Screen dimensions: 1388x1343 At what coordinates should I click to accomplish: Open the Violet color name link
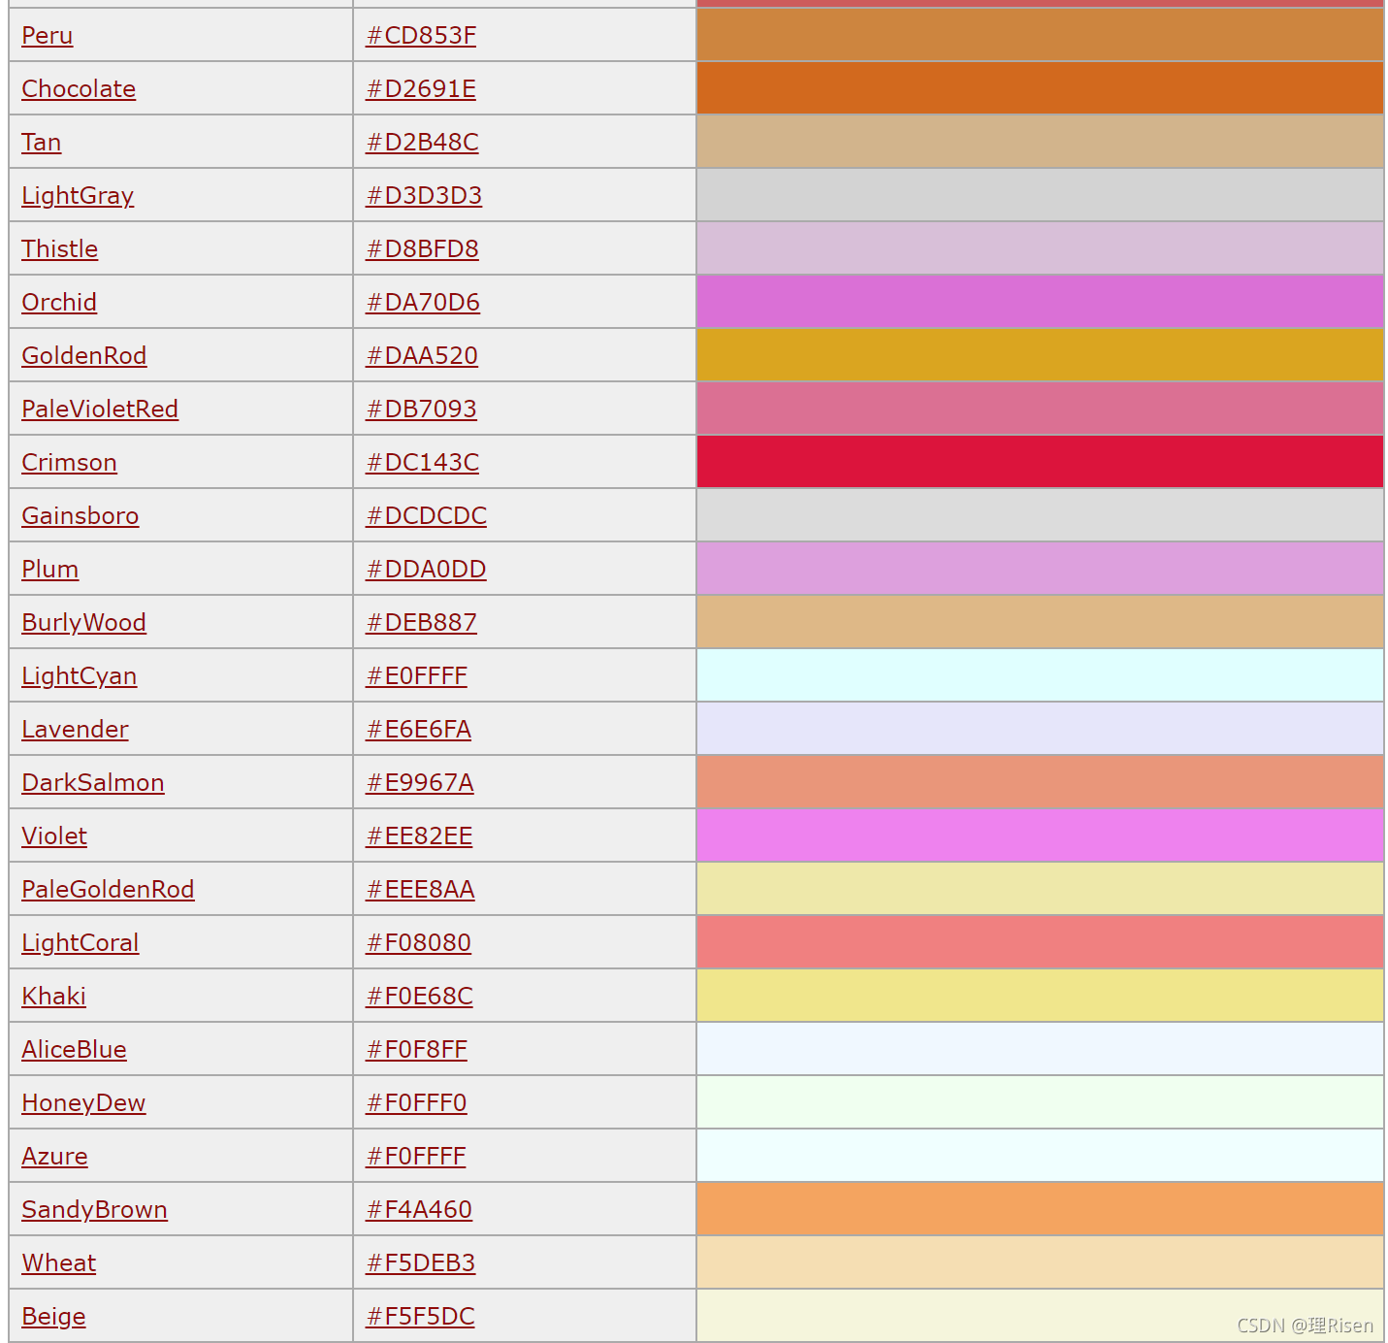tap(54, 836)
